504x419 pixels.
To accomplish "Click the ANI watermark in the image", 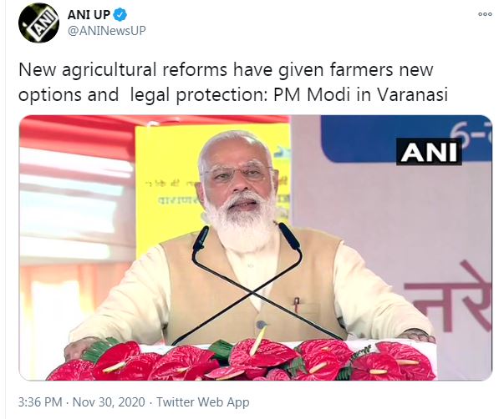I will point(429,152).
